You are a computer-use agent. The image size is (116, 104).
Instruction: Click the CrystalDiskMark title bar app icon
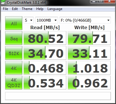point(3,2)
